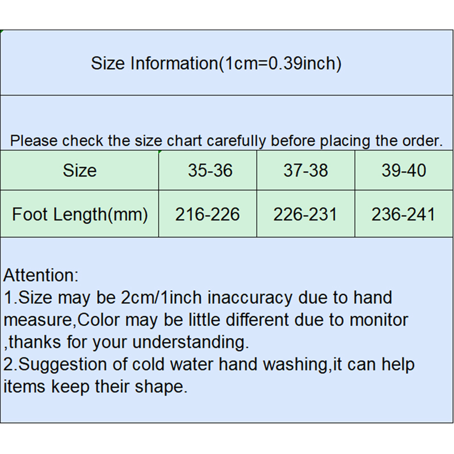Viewport: 454px width, 454px height.
Task: Click the 'Attention:' heading text
Action: (41, 275)
